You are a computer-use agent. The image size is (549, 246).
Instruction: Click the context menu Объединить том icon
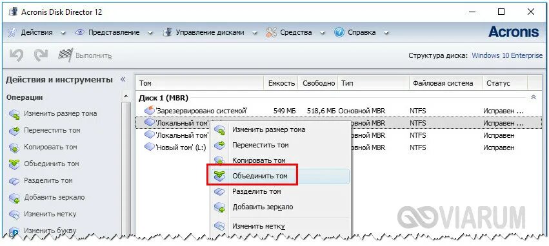(219, 176)
